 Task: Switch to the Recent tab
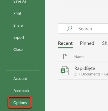(x=65, y=43)
